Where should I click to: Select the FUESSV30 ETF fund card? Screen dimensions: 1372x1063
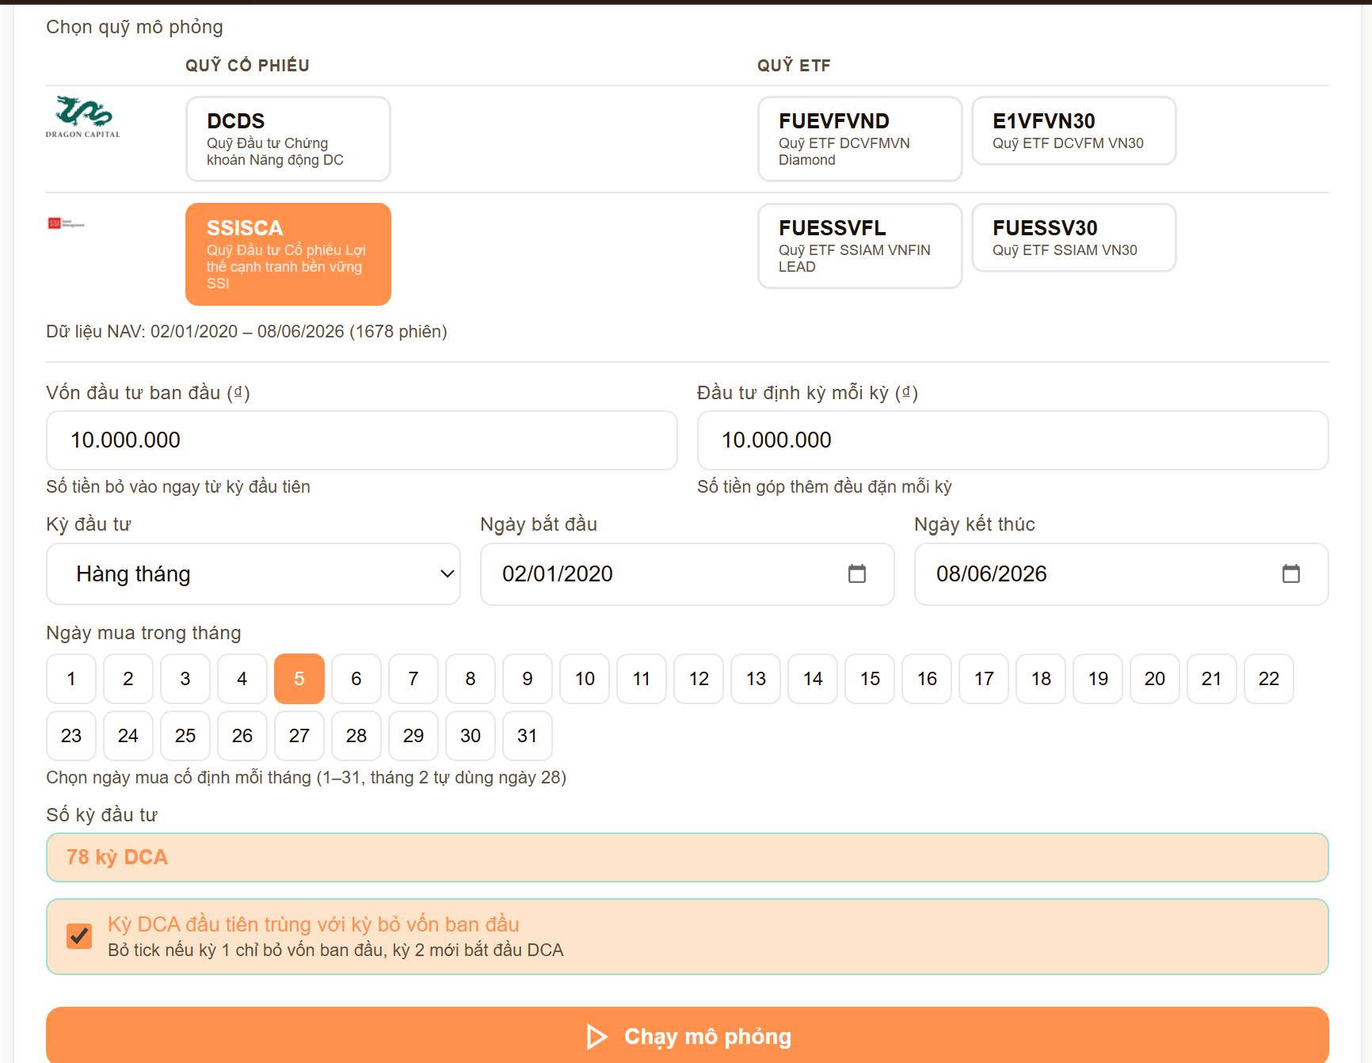[x=1074, y=238]
